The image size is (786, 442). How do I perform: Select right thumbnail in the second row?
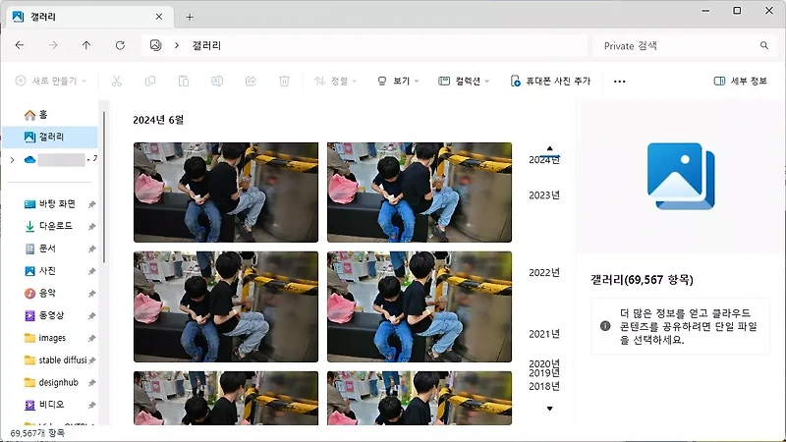(x=420, y=306)
